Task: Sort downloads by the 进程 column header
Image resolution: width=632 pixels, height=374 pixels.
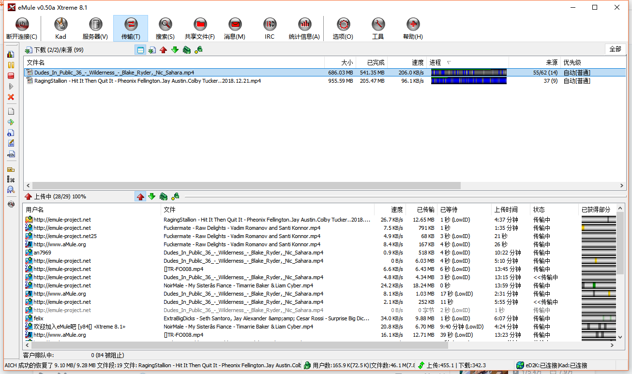Action: [435, 62]
